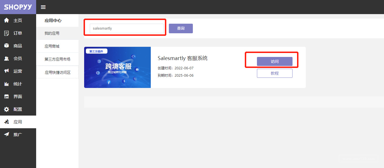Click the SHOPYY logo
The height and width of the screenshot is (168, 384).
pos(18,7)
